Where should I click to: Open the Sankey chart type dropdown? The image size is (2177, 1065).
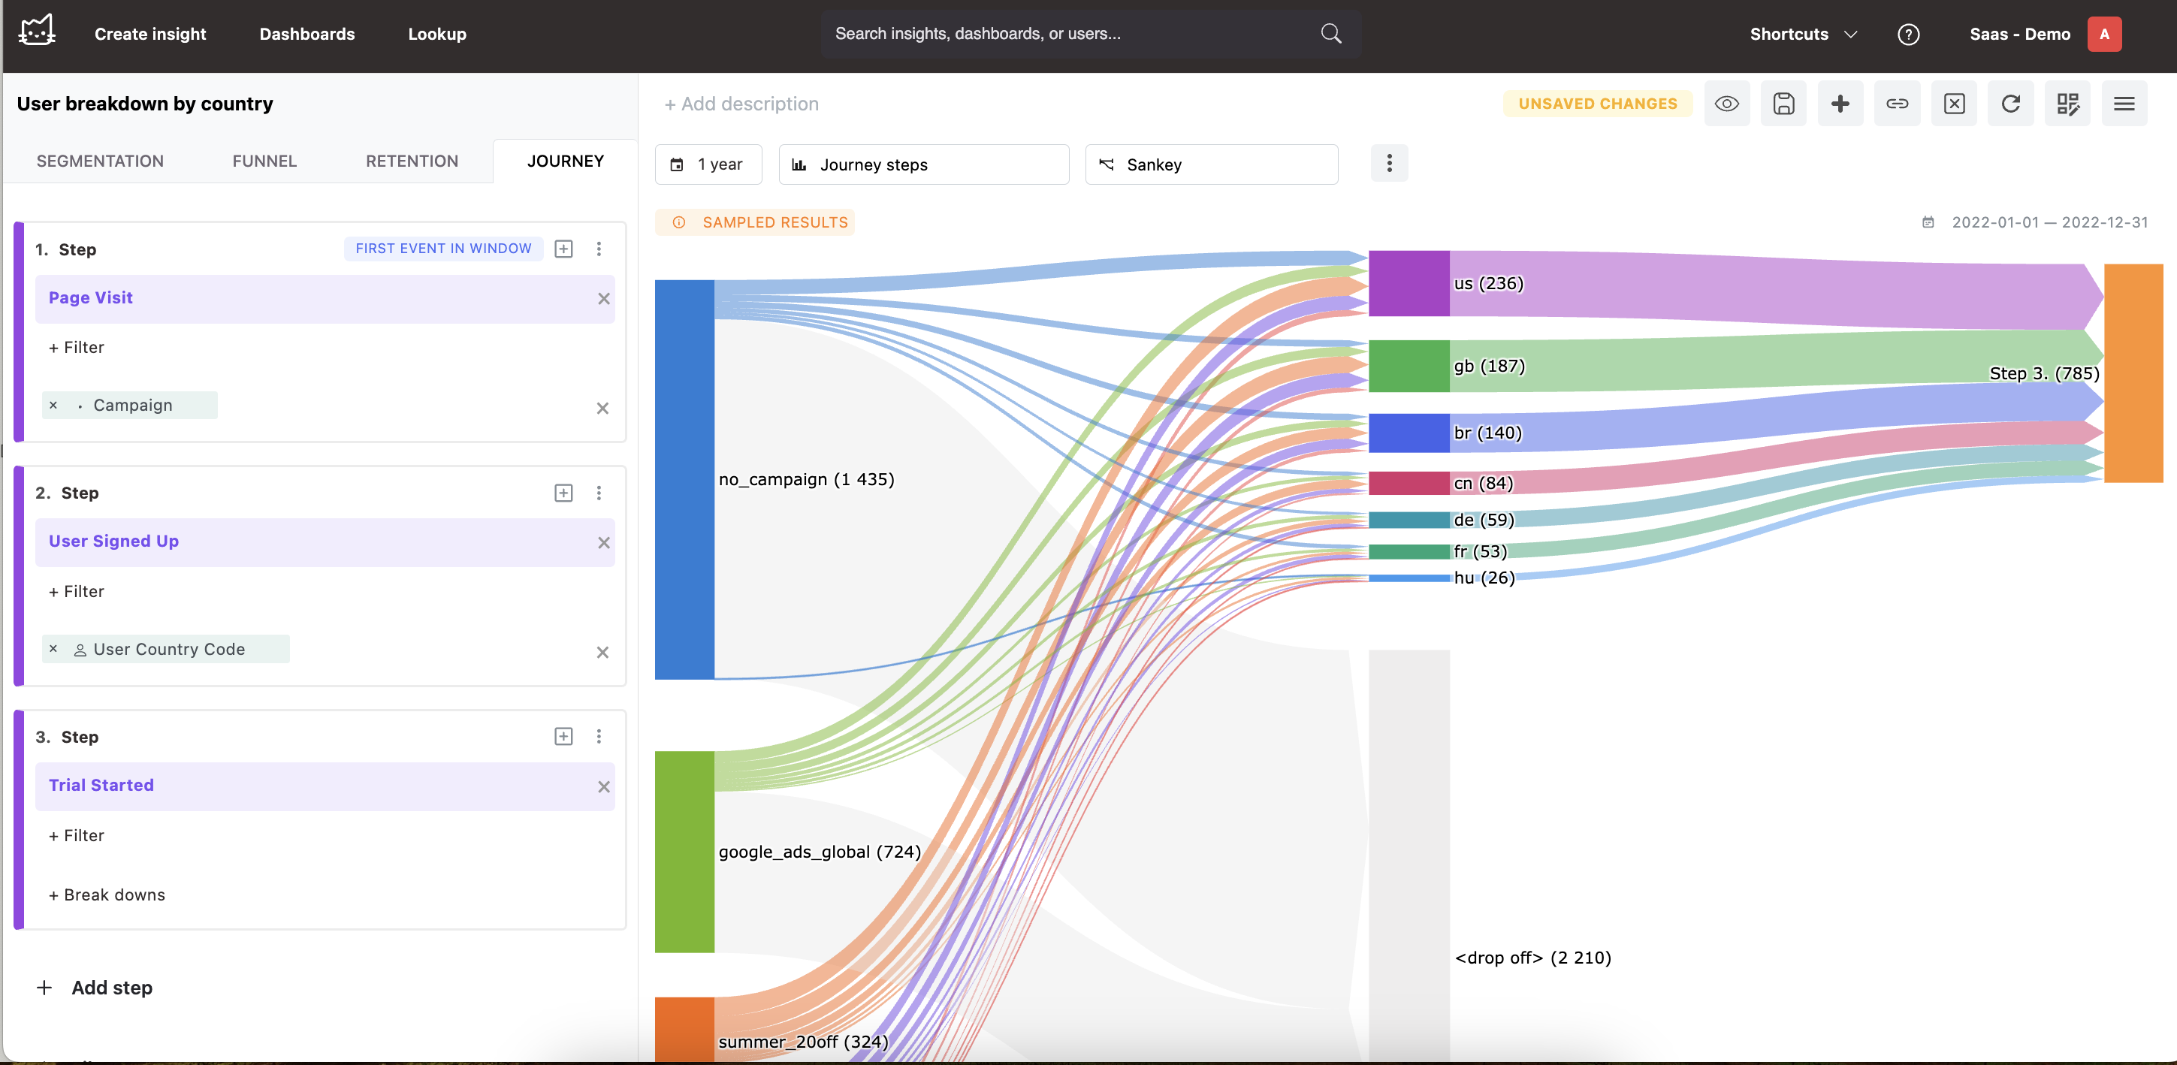(1210, 164)
